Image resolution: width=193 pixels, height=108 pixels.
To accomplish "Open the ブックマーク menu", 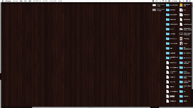I will click(37, 1).
